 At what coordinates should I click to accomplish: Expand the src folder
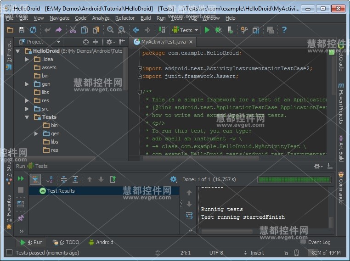(x=27, y=109)
